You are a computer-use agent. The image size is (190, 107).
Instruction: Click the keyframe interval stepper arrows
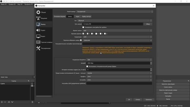[151, 70]
